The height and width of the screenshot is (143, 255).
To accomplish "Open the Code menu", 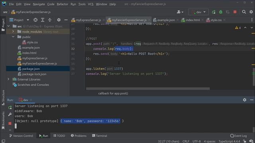I will coord(51,4).
